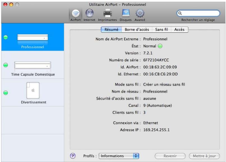Screen dimensions: 226x162
Task: Open the Internet settings globe icon
Action: pos(89,13)
